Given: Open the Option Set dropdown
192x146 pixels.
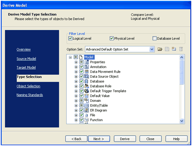Looking at the screenshot, I should 152,49.
